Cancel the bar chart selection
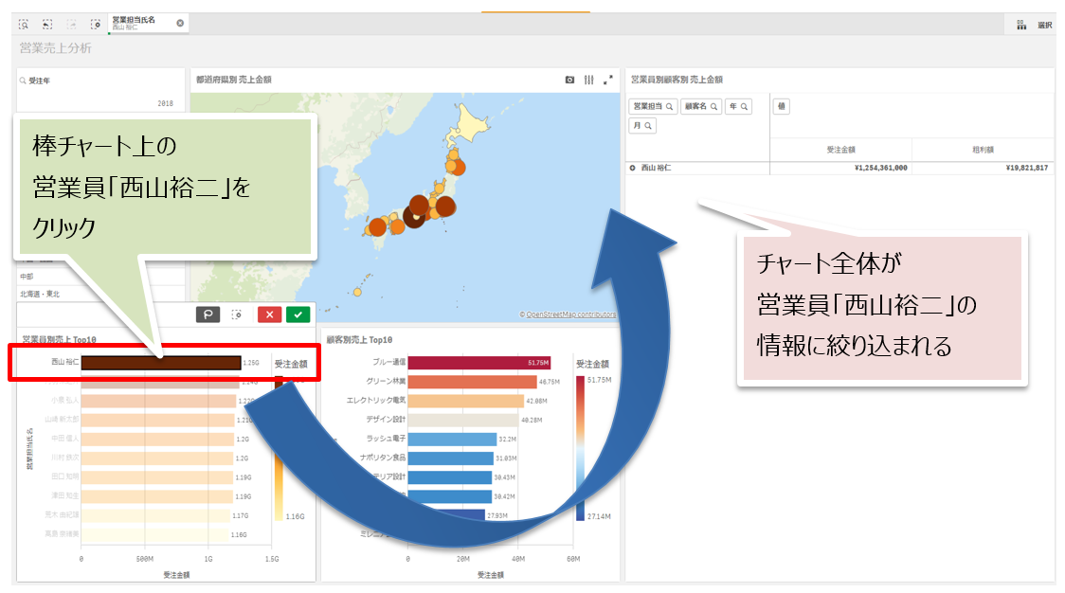1065x593 pixels. click(x=269, y=314)
